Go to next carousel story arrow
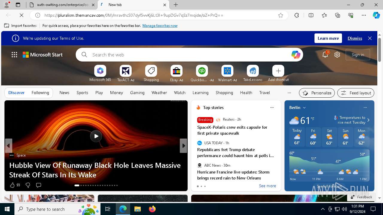 (183, 146)
